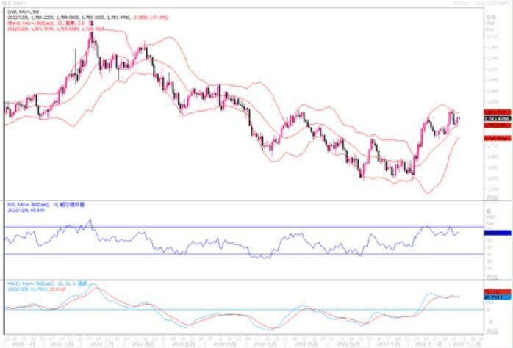Click the RSI lower oversold threshold line

click(220, 254)
